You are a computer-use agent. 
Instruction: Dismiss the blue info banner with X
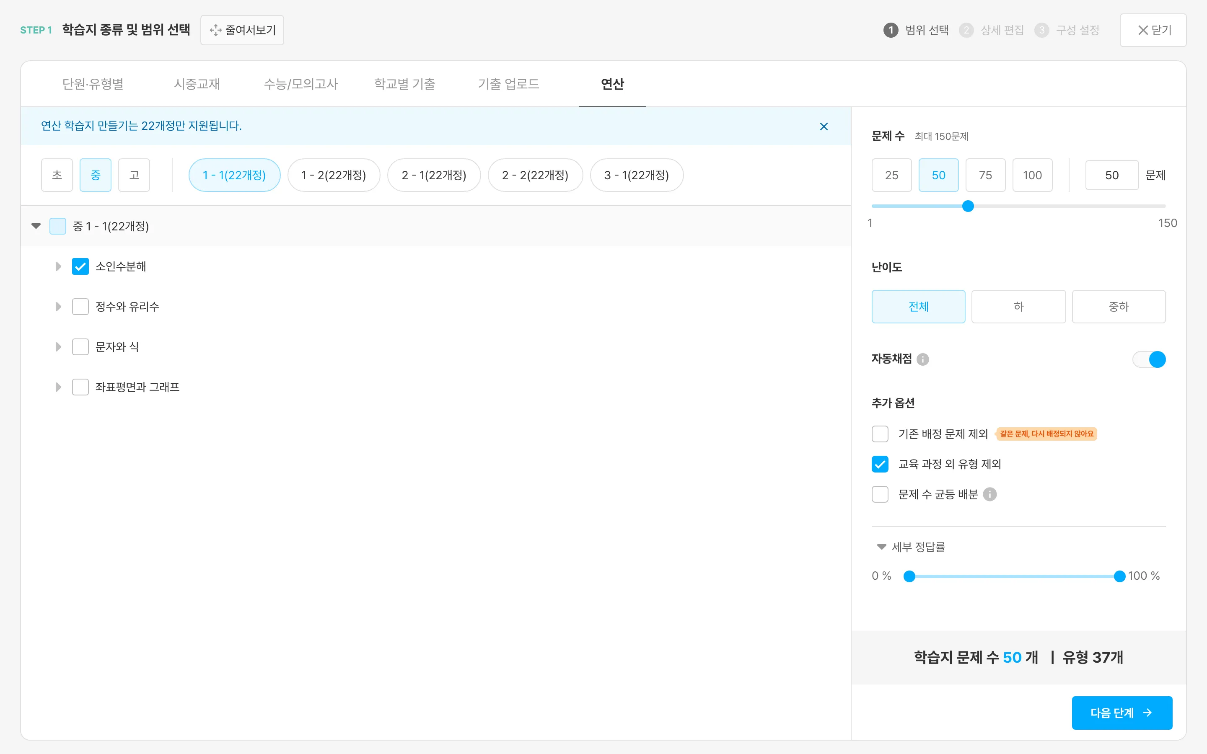pyautogui.click(x=824, y=126)
